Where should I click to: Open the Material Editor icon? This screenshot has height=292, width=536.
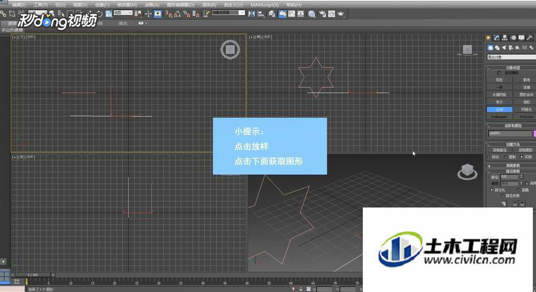tap(312, 14)
